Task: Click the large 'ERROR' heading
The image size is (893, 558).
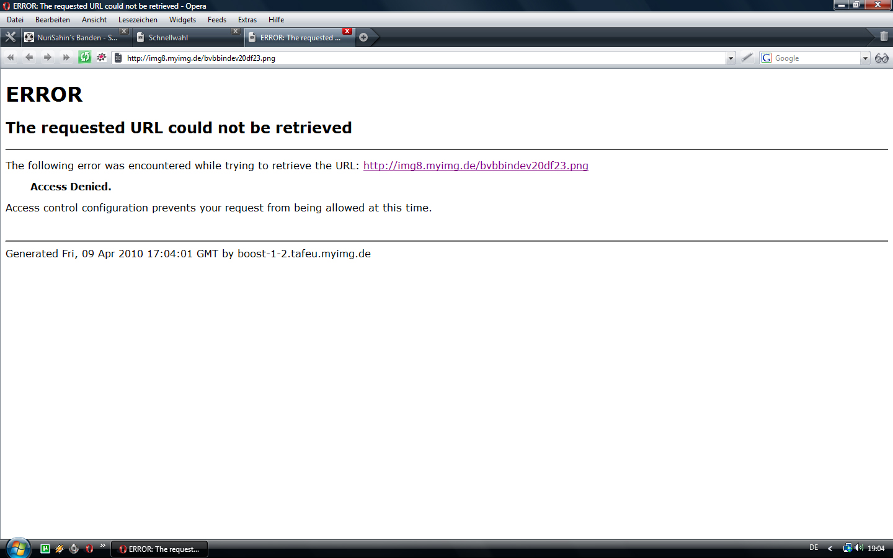Action: pyautogui.click(x=44, y=95)
